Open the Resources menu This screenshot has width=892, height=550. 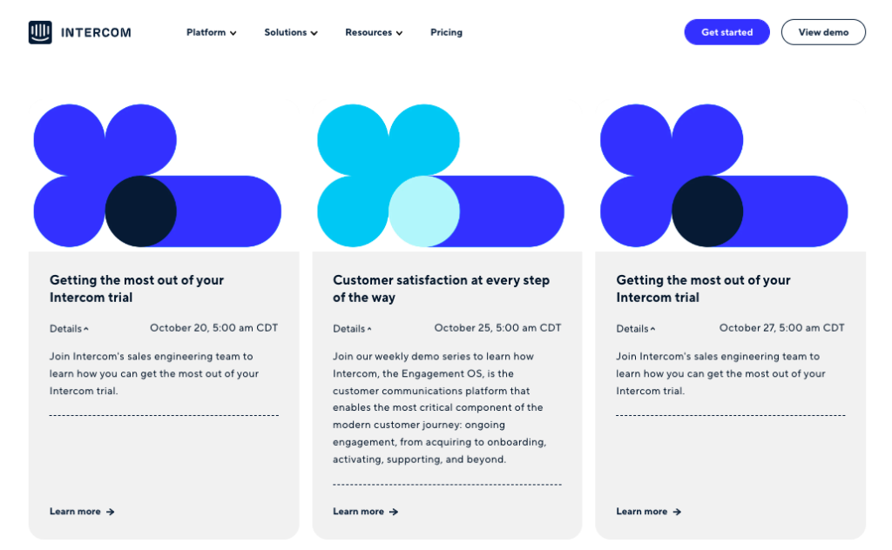coord(368,33)
